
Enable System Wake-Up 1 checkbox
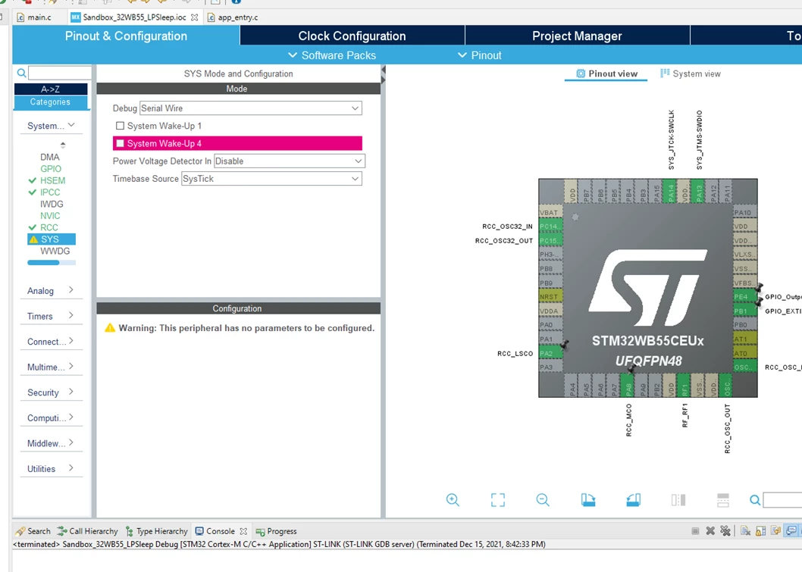[121, 126]
